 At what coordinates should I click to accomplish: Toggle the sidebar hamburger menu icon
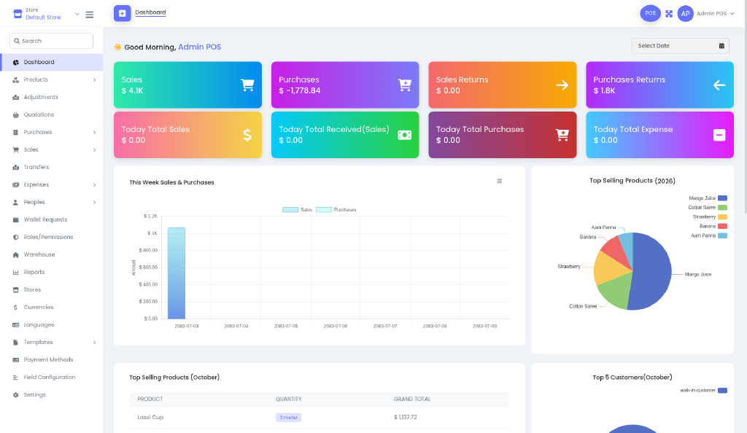click(x=89, y=15)
